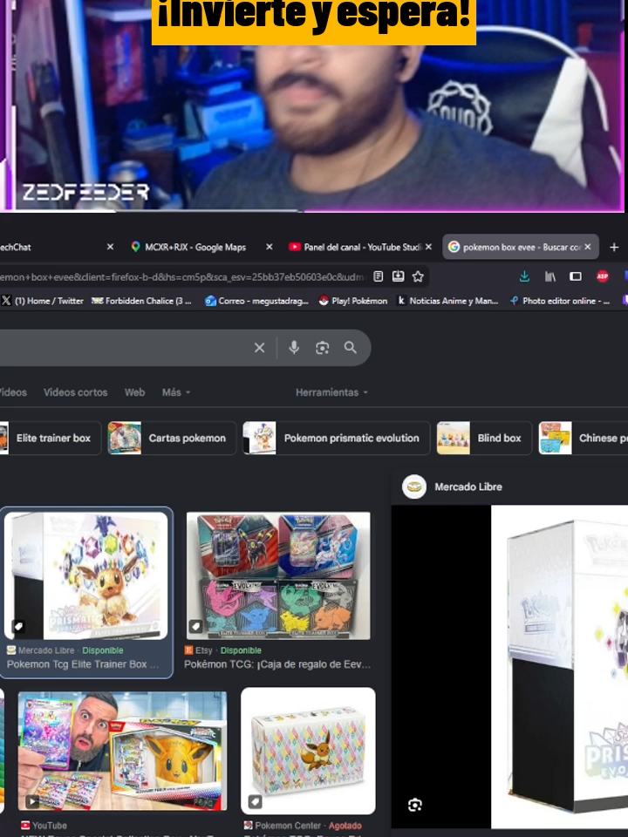Start voice search with microphone icon
Screen dimensions: 628x837
pos(294,348)
